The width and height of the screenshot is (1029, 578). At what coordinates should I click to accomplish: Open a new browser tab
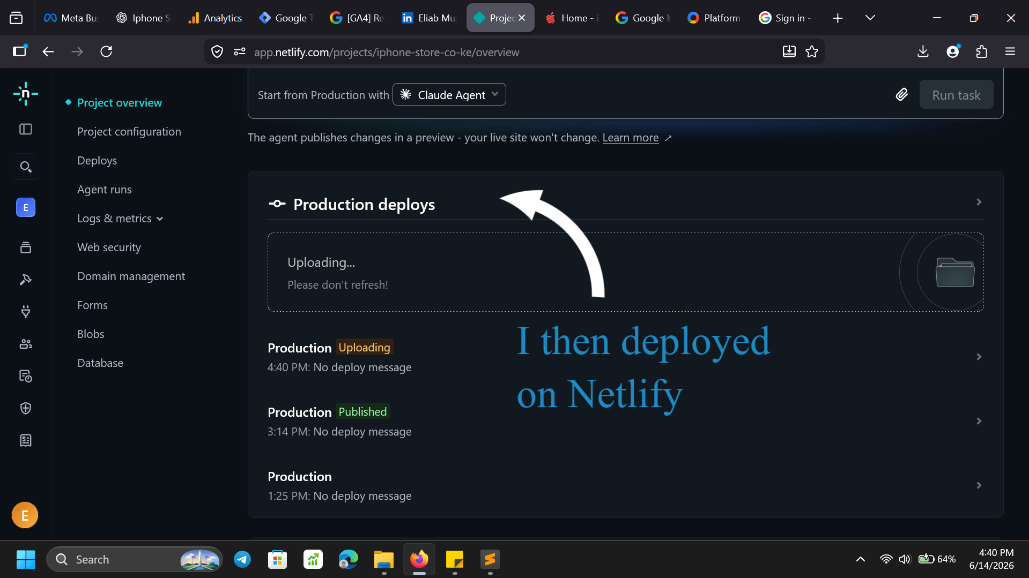coord(838,18)
